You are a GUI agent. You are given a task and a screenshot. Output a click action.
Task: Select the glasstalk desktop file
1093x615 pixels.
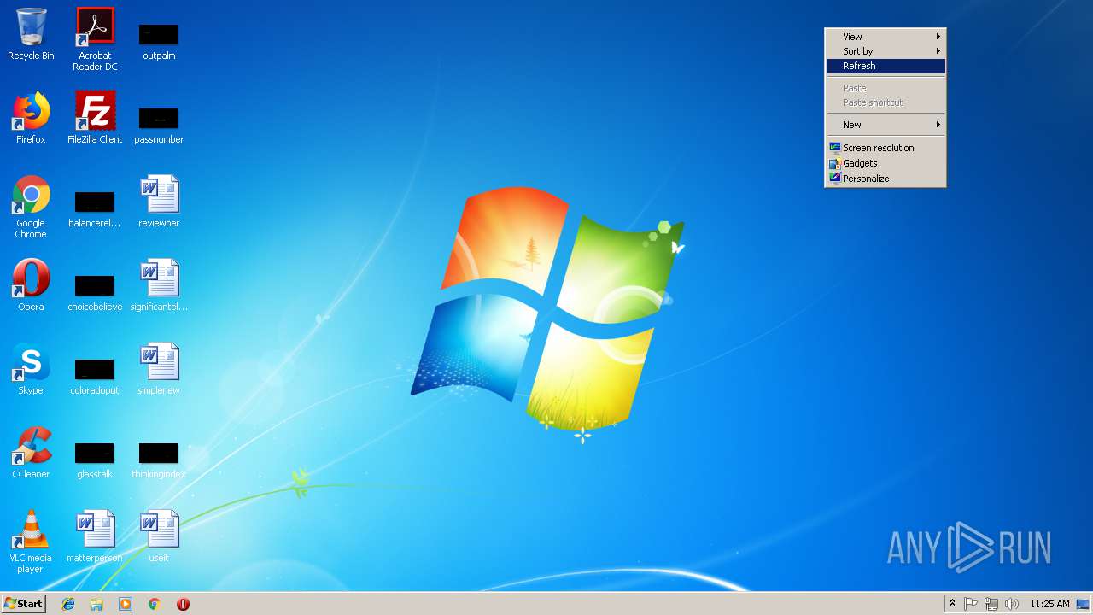click(95, 459)
